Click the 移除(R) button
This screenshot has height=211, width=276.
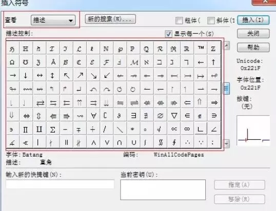pos(240,199)
